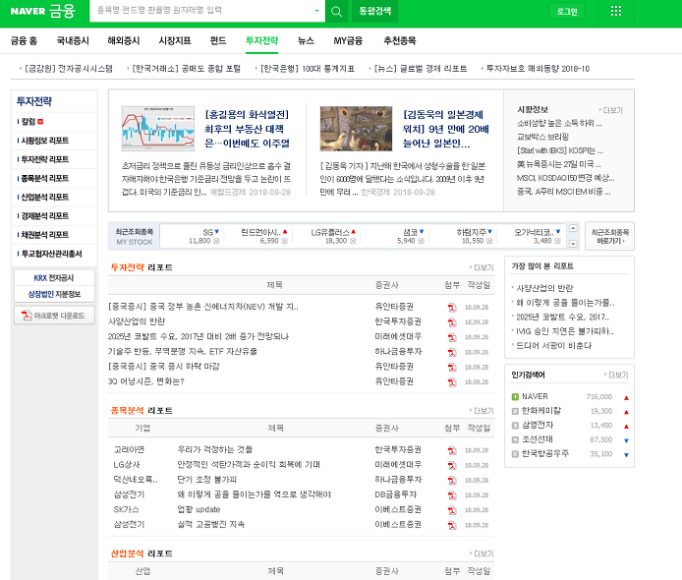Open NAVER in popular searches

coord(535,397)
